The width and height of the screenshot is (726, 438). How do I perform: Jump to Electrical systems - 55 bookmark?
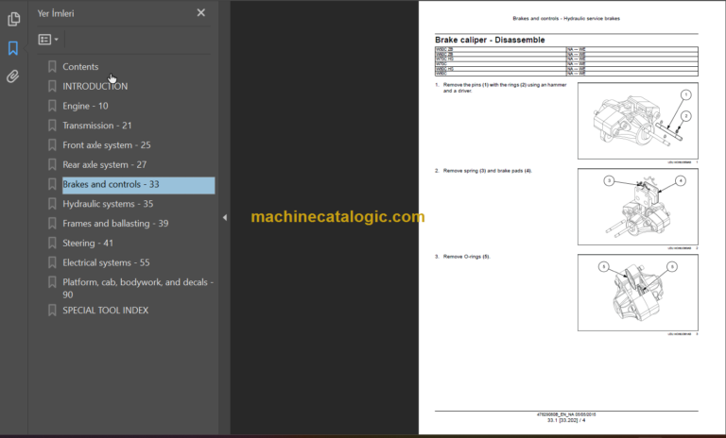(x=106, y=262)
